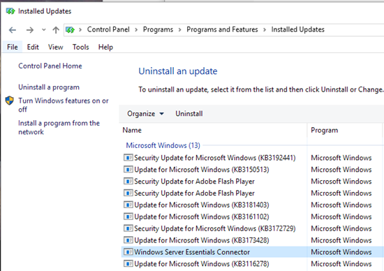Select second Security Update for Adobe Flash Player
384x271 pixels.
pos(252,193)
